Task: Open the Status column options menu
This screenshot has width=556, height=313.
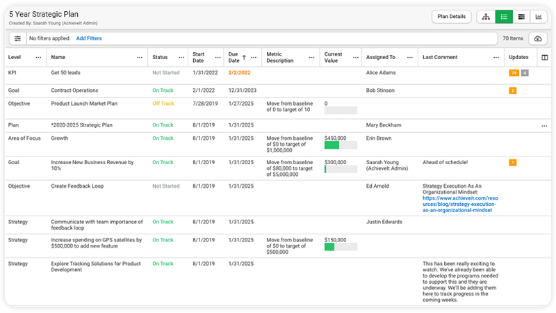Action: coord(181,58)
